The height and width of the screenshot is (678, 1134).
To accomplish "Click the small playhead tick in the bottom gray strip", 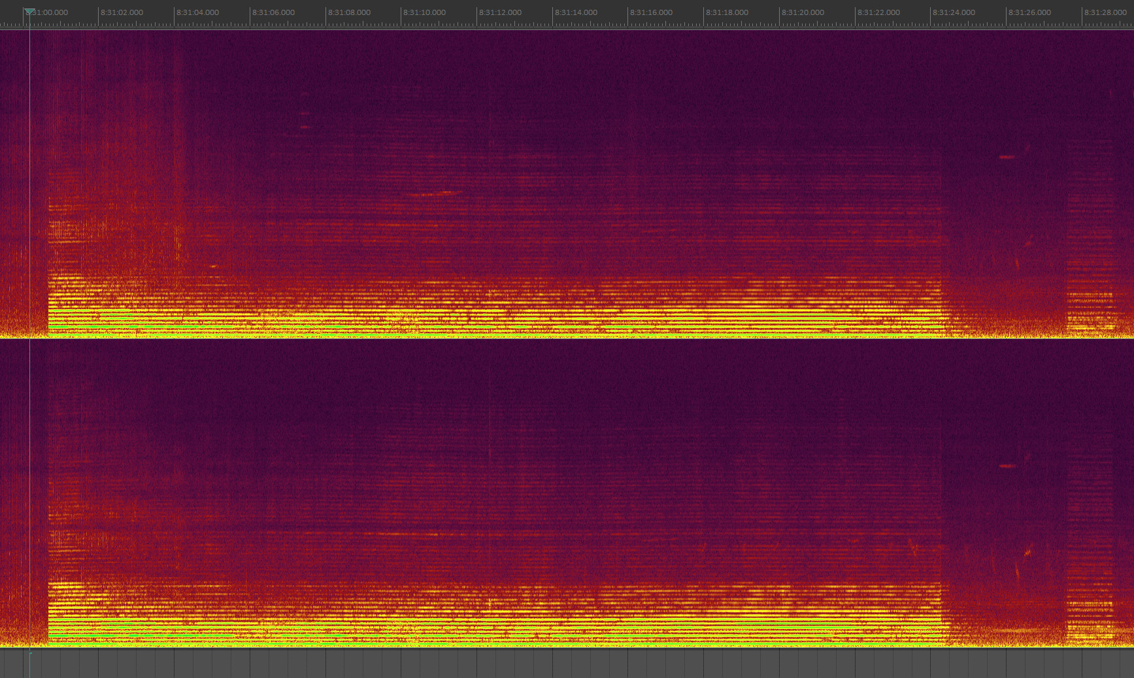I will (x=30, y=653).
